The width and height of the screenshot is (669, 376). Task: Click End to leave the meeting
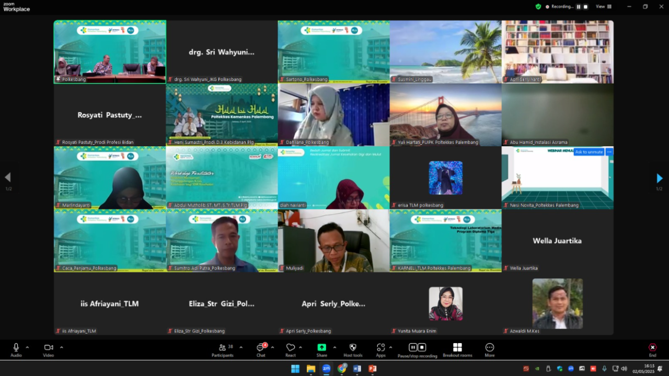point(652,349)
